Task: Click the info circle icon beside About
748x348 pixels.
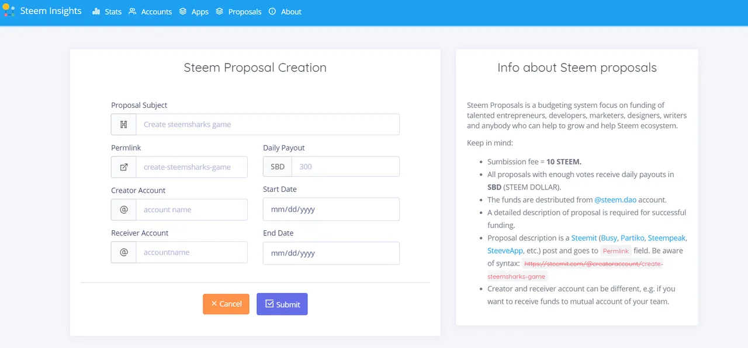Action: [272, 12]
